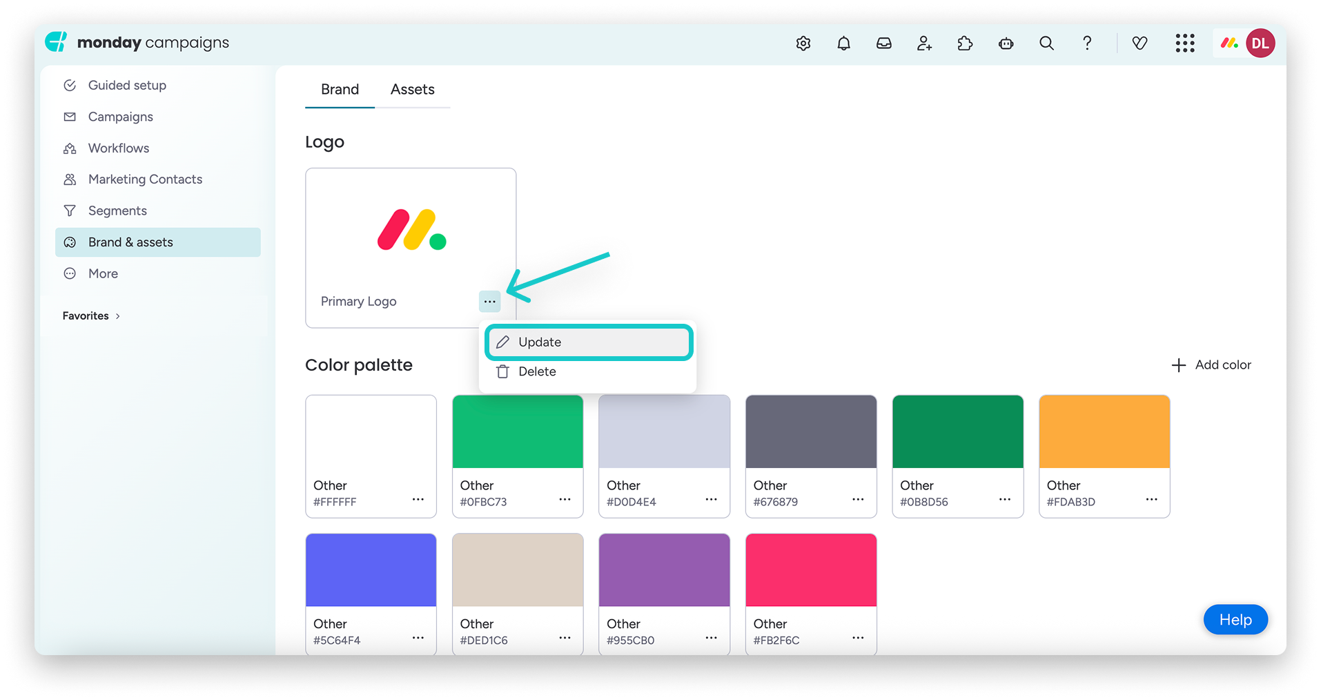Open options menu for color #0B8D56
The width and height of the screenshot is (1321, 700).
pos(1005,499)
